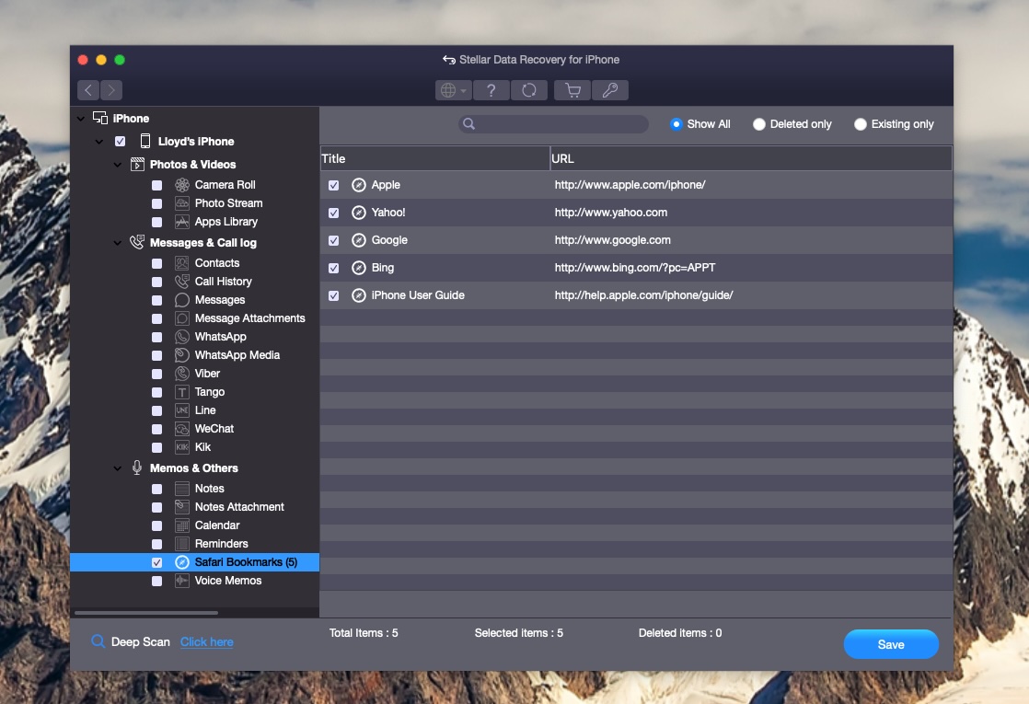
Task: Uncheck the Lloyd's iPhone checkbox
Action: coord(120,141)
